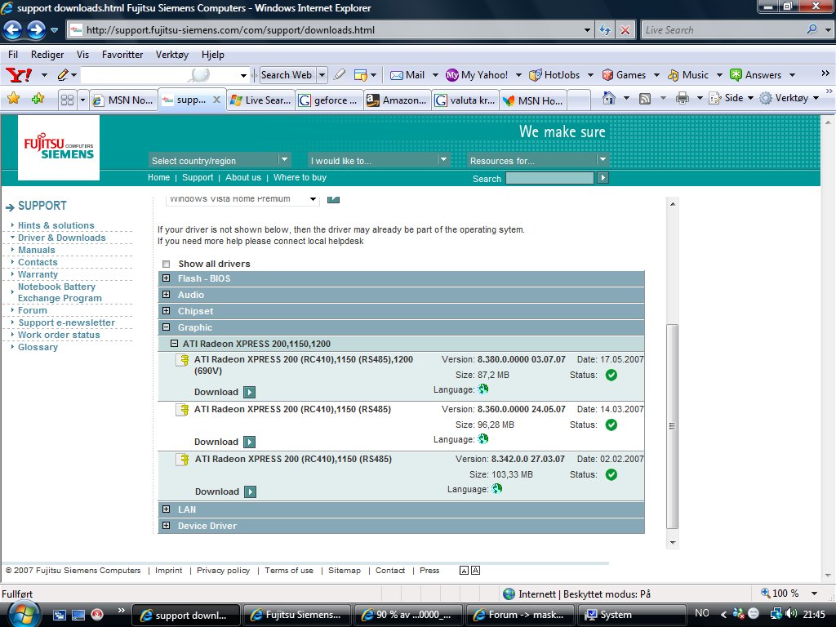Click the Live Search magnifier icon
This screenshot has width=836, height=627.
point(812,29)
